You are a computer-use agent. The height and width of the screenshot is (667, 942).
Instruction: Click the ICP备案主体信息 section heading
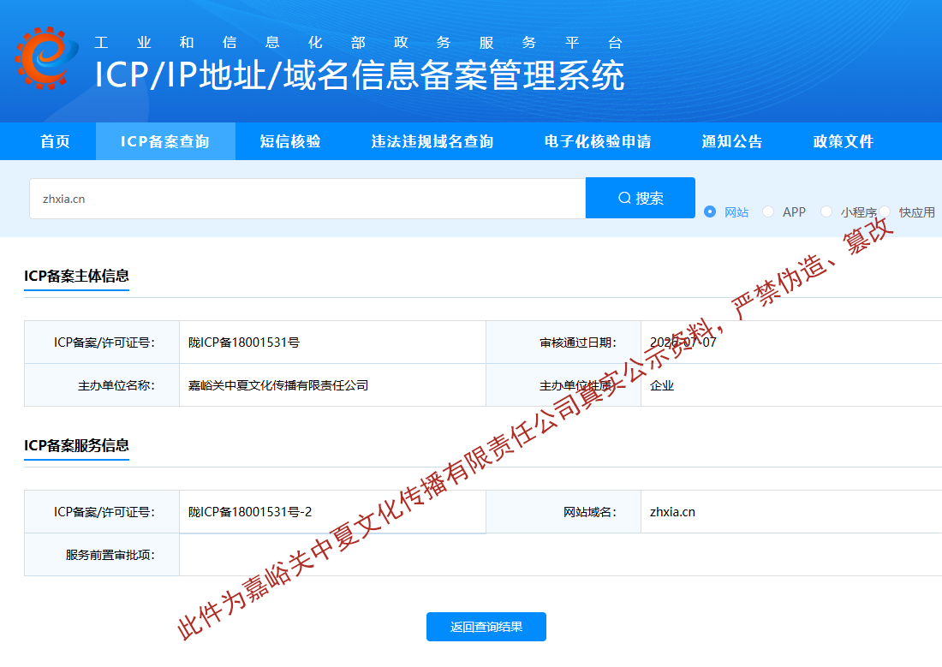(x=76, y=276)
